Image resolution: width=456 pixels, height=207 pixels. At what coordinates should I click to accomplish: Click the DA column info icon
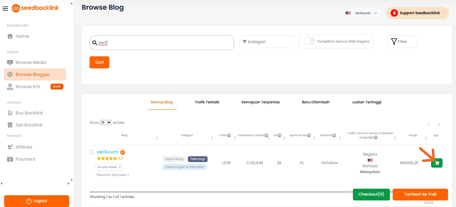[x=280, y=135]
